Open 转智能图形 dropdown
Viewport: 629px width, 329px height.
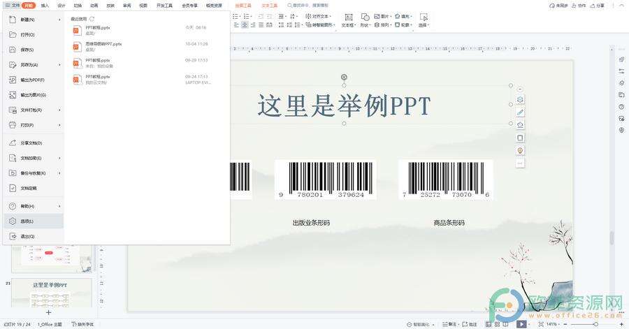point(320,25)
